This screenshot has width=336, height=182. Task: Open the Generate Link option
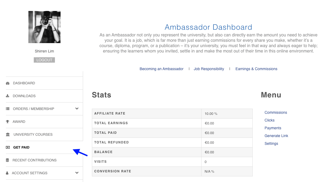(x=276, y=136)
